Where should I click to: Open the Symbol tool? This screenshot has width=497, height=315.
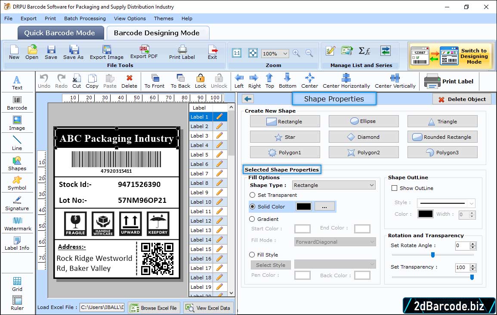(x=17, y=183)
